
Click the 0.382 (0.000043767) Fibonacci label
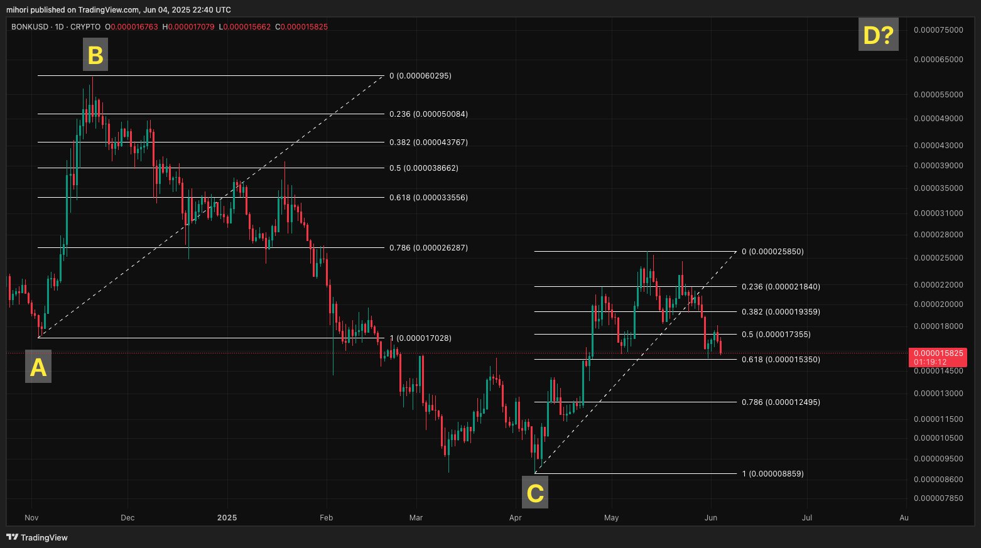tap(428, 142)
